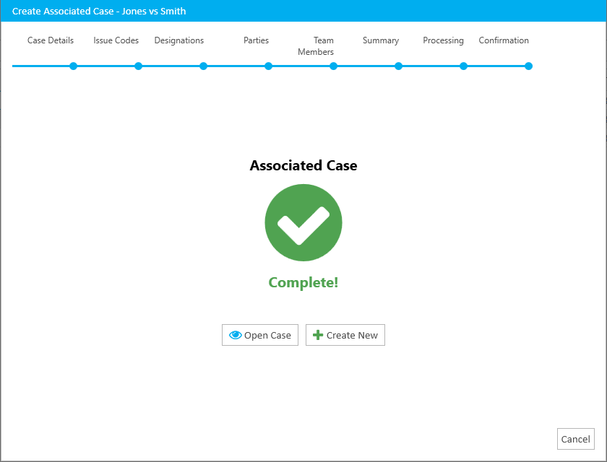
Task: Select the Team Members step label
Action: [x=317, y=46]
